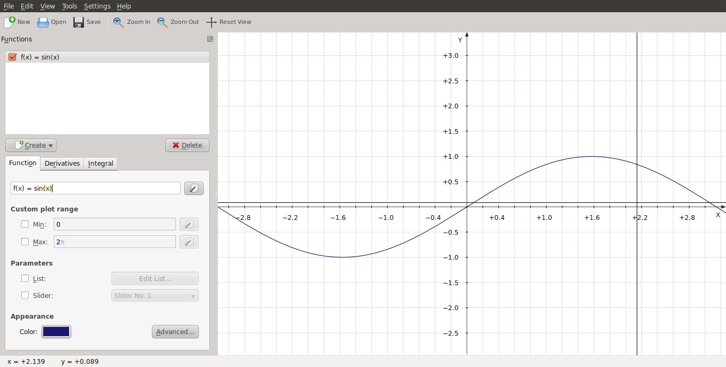Select the Zoom In tool

pos(119,22)
